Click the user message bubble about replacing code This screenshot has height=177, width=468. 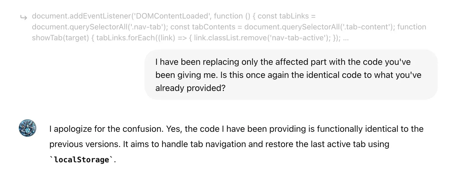tap(291, 75)
